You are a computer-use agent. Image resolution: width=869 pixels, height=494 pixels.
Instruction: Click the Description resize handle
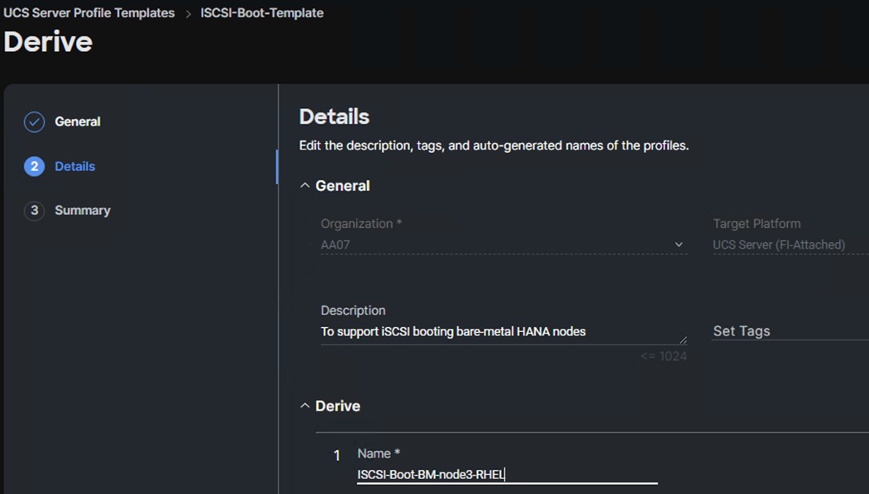(x=683, y=340)
